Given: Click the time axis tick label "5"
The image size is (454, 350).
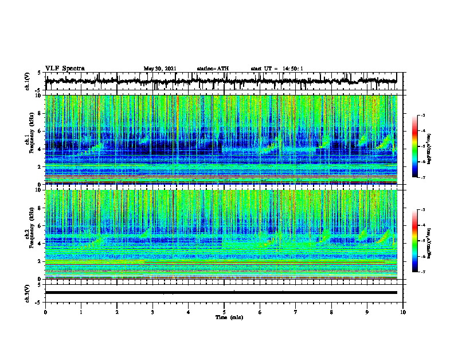Looking at the screenshot, I should [x=224, y=312].
